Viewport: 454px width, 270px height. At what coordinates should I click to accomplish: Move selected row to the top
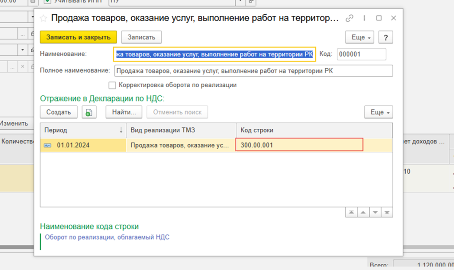[351, 212]
